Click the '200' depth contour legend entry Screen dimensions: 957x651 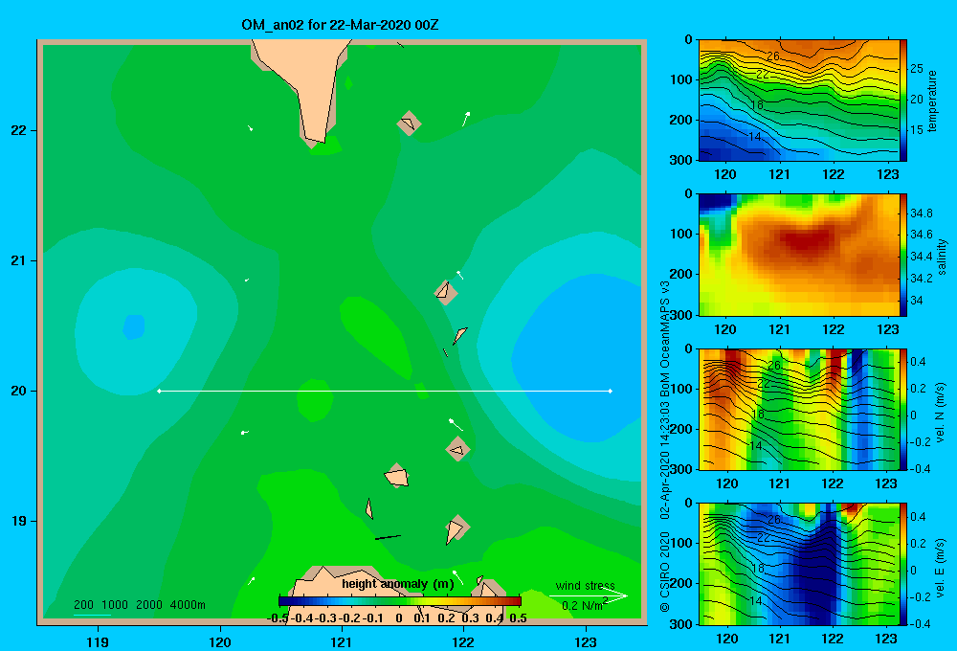83,605
